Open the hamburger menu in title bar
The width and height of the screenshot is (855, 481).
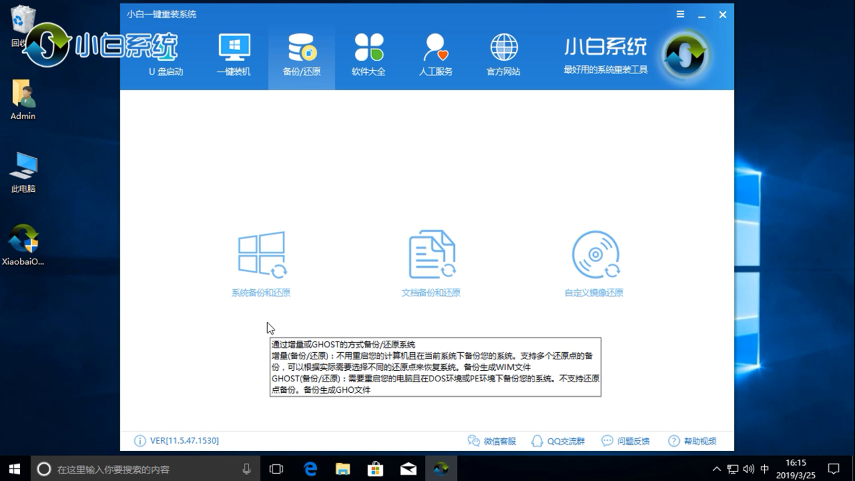pyautogui.click(x=680, y=14)
